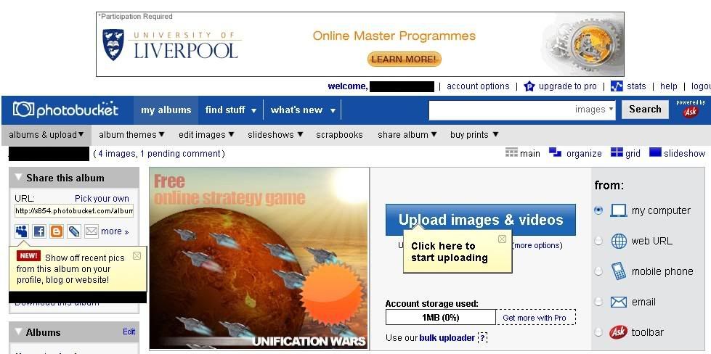Click the more sharing options link
Screen dimensions: 711x354
[115, 231]
